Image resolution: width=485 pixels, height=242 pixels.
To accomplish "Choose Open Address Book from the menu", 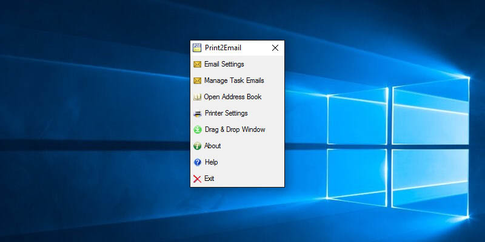I will (233, 97).
